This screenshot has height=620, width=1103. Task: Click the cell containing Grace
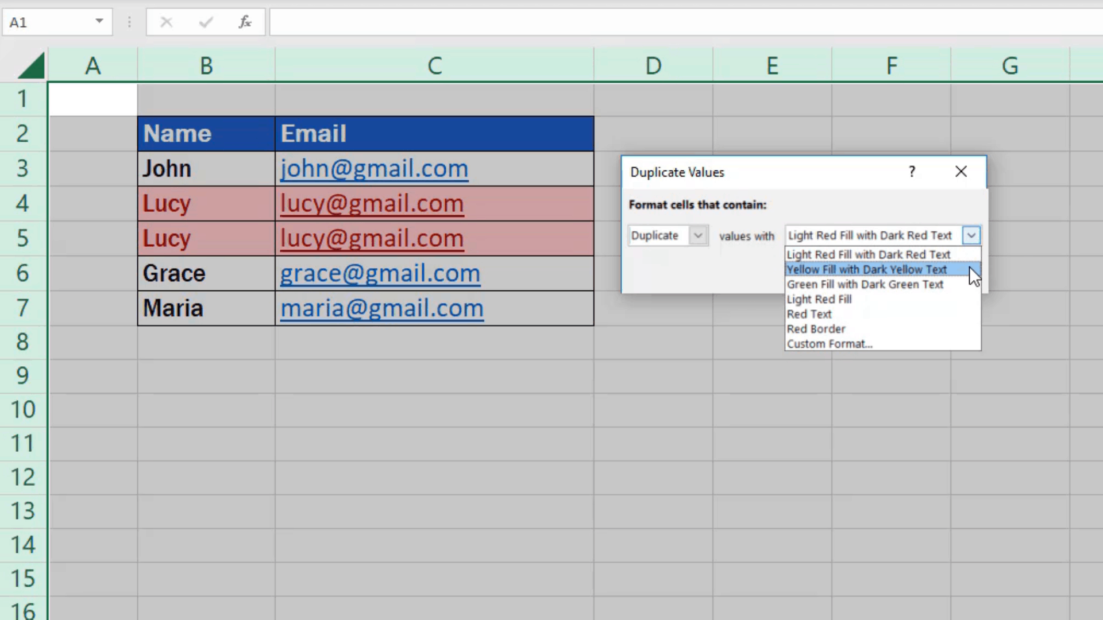point(173,273)
